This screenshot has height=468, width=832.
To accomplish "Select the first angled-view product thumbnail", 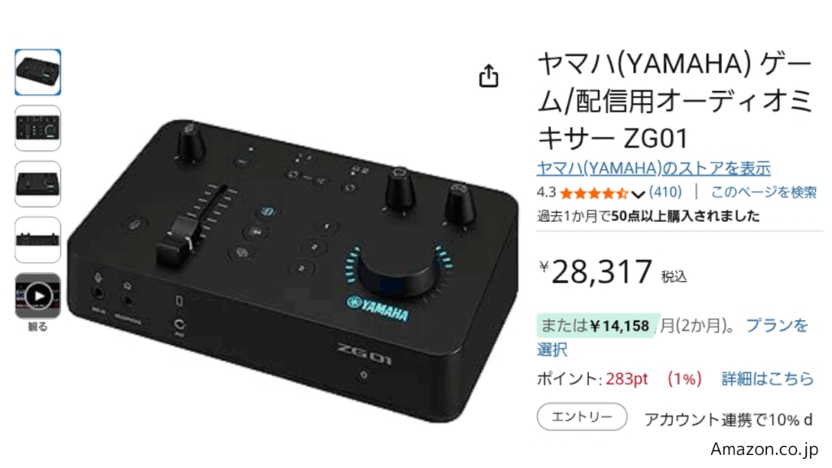I will 37,72.
